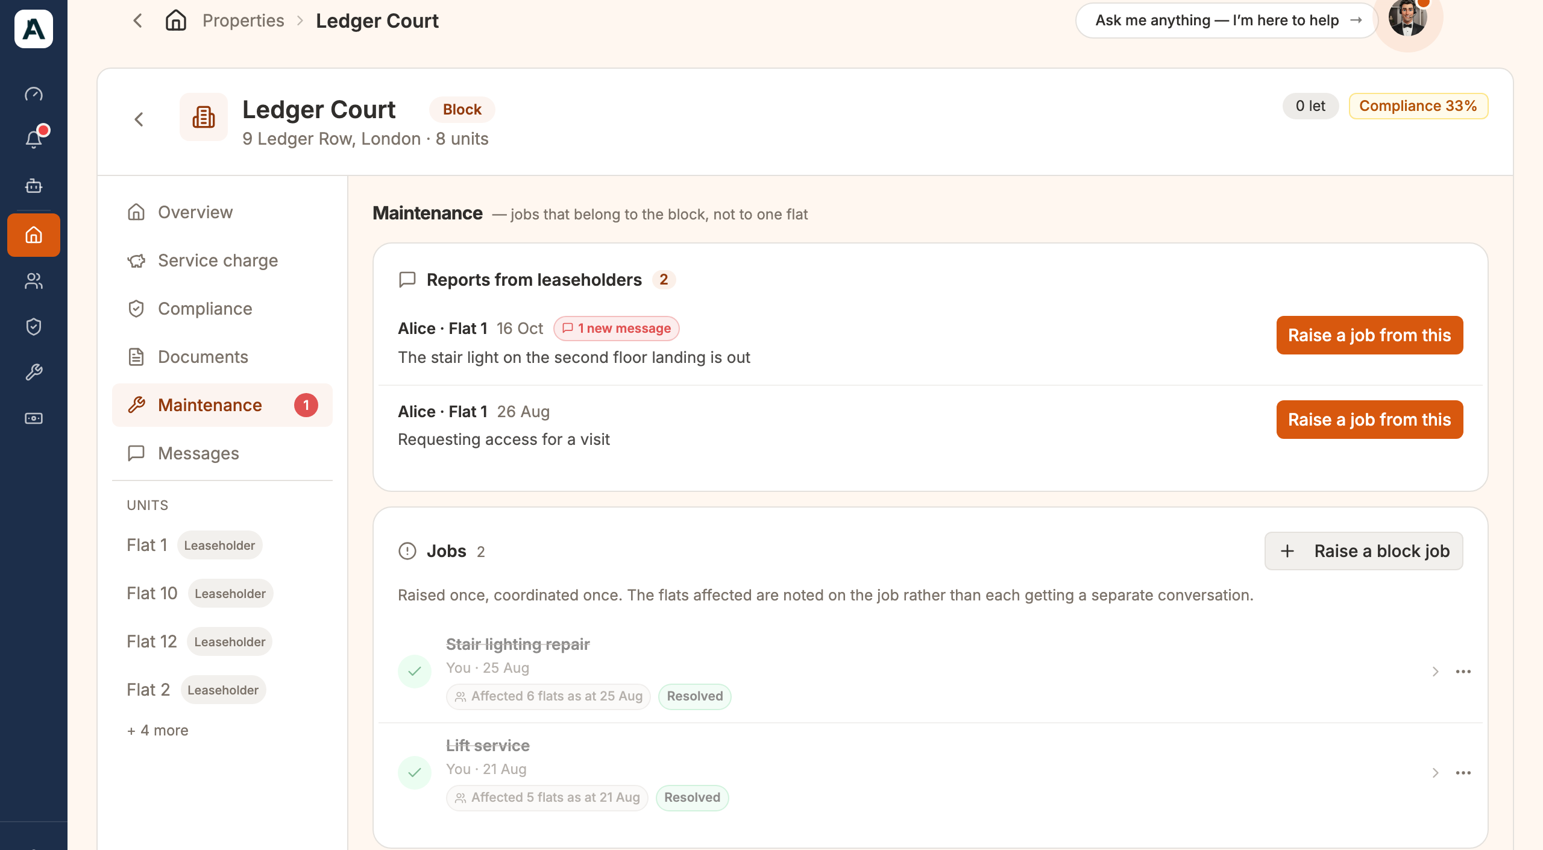
Task: Open the dashboard gauge icon in sidebar
Action: pyautogui.click(x=34, y=94)
